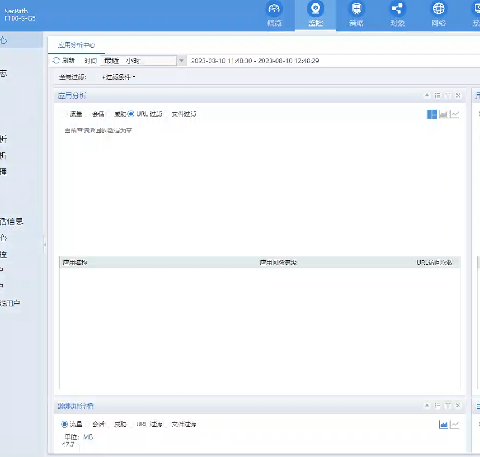Collapse the left sidebar with handle
The height and width of the screenshot is (457, 480).
[x=45, y=245]
